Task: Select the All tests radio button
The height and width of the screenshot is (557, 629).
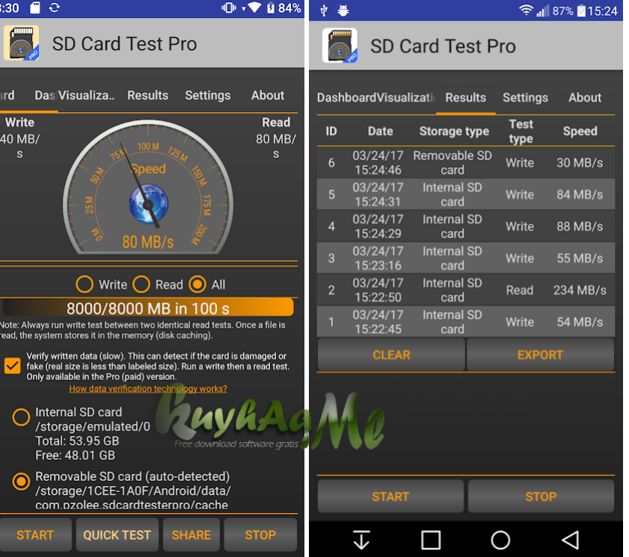Action: click(x=198, y=284)
